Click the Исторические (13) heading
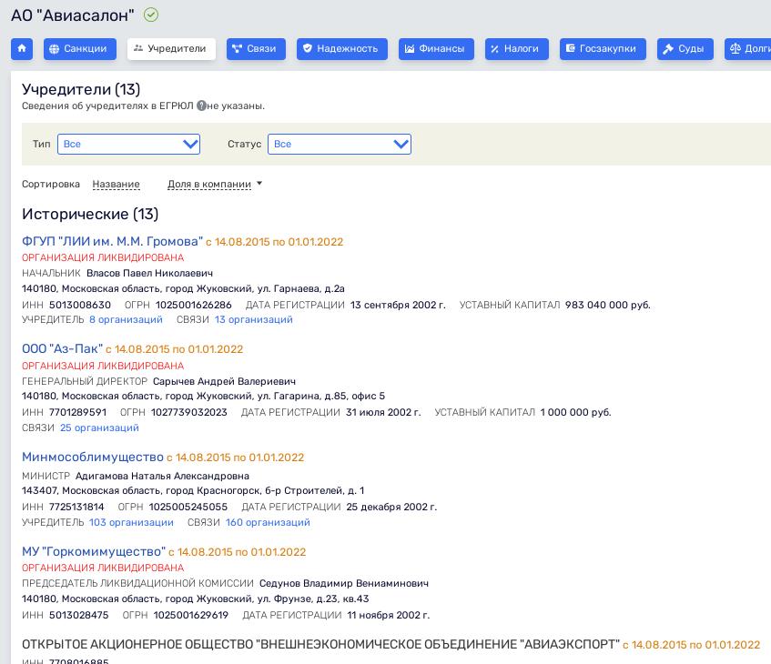Screen dimensions: 771x664 pos(90,215)
